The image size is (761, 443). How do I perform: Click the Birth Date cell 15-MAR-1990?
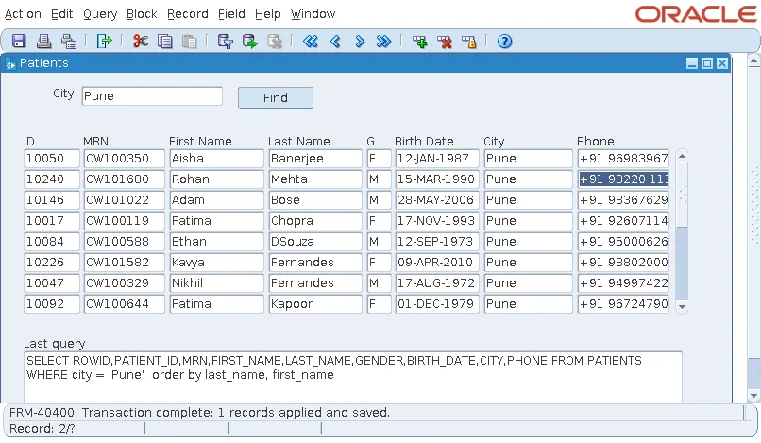pos(437,179)
